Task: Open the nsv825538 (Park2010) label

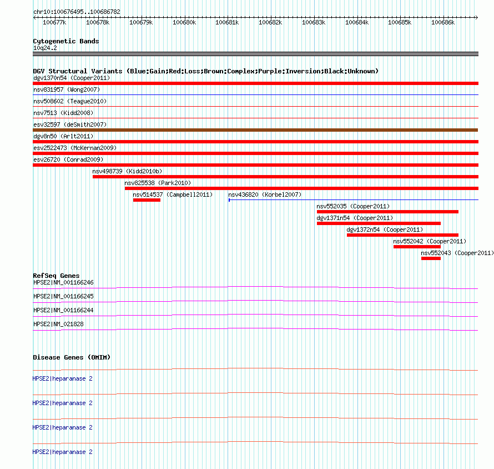Action: pos(158,183)
